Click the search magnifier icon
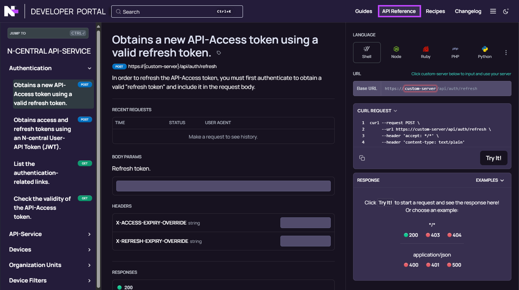The image size is (519, 290). pyautogui.click(x=118, y=12)
